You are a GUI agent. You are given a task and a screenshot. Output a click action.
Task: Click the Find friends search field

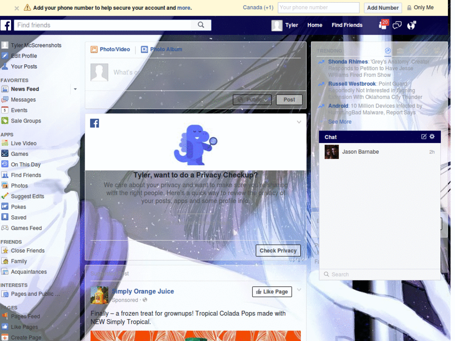tap(103, 25)
